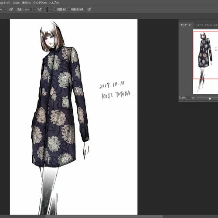218x218 pixels.
Task: Click the navigator zoom-out mountain icon
Action: tap(193, 98)
